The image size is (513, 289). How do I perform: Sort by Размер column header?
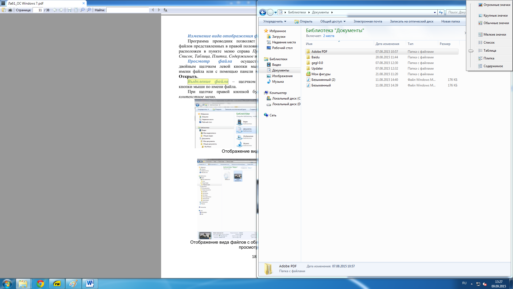tap(449, 44)
